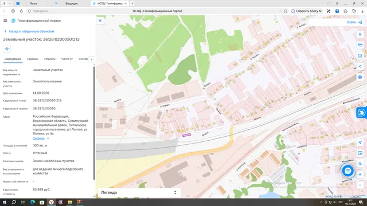Show more tabs with the right arrow after Состав

[x=92, y=60]
